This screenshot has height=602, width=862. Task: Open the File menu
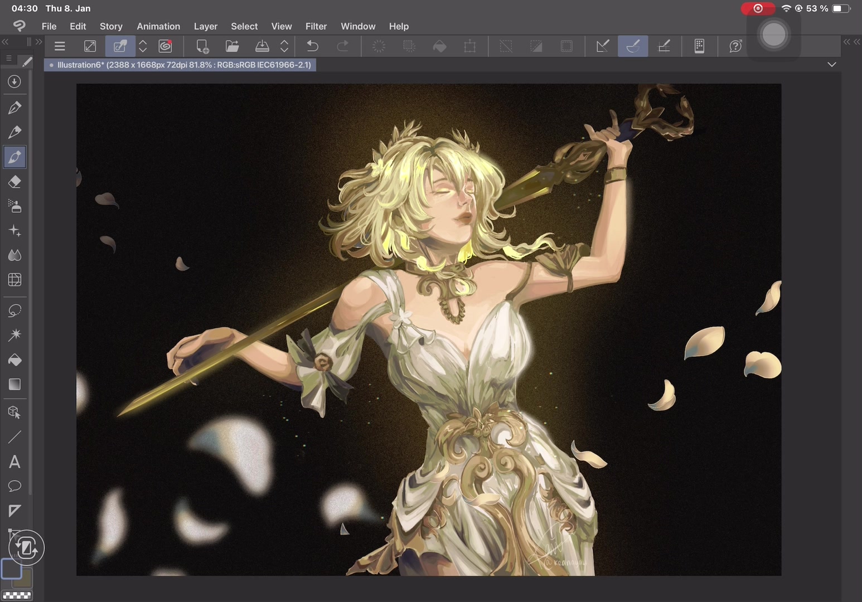49,26
